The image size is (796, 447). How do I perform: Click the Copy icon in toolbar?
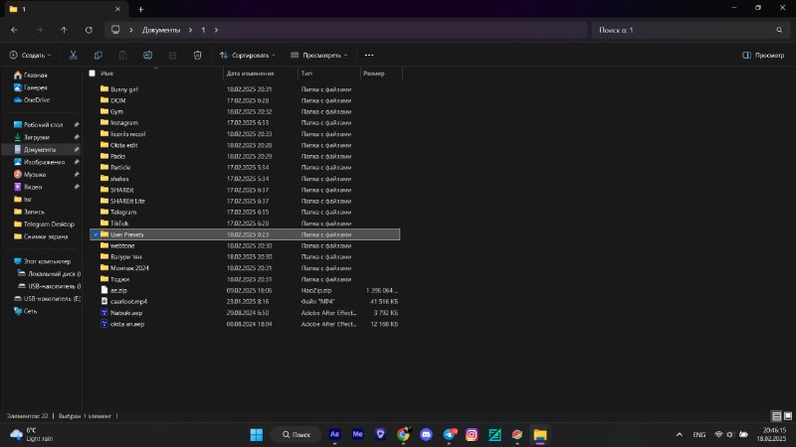[98, 56]
